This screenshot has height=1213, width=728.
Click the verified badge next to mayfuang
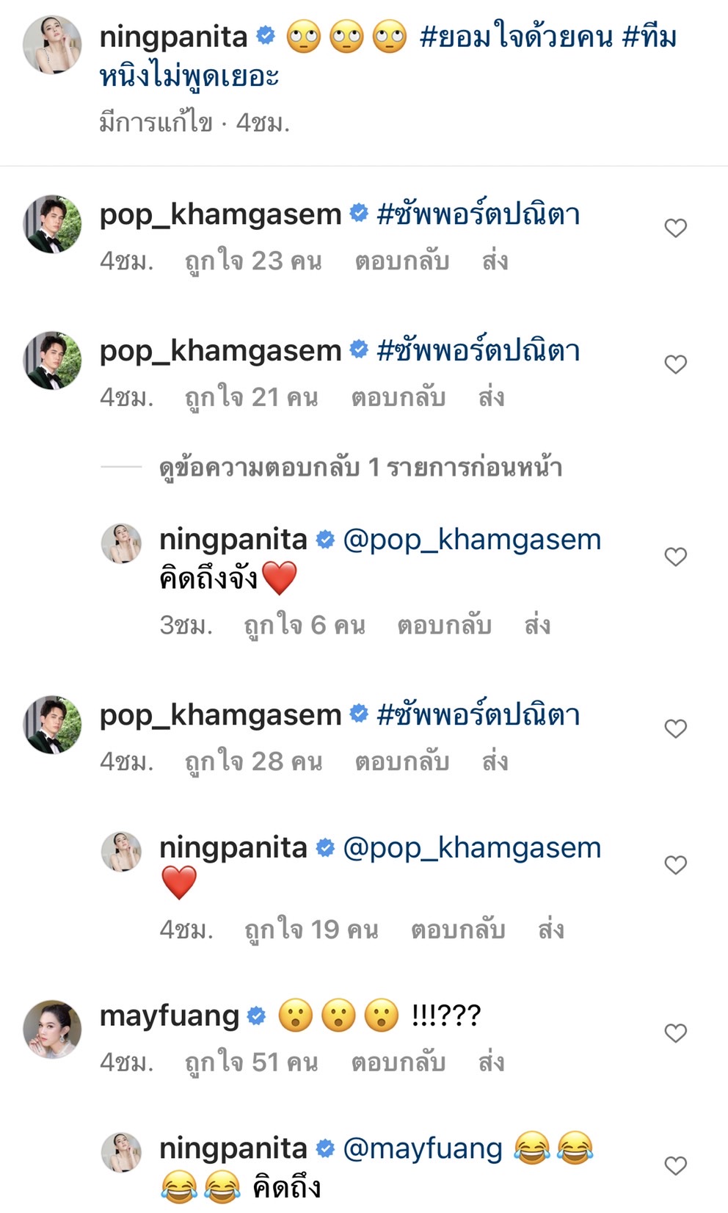click(256, 1017)
